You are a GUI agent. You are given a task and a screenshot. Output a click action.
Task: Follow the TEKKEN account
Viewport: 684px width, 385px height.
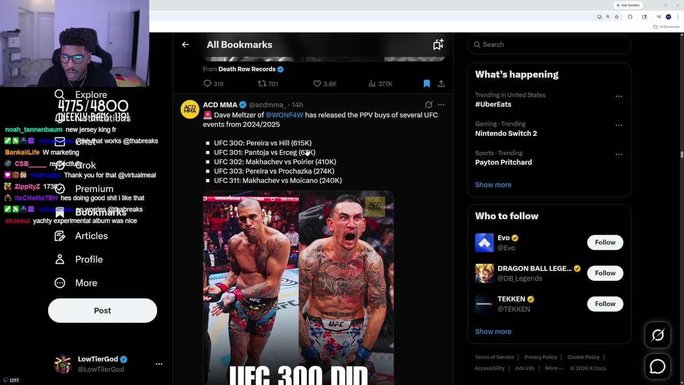pyautogui.click(x=605, y=304)
